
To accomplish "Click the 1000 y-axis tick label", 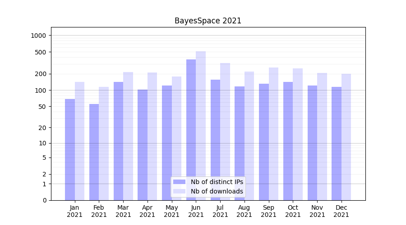I will pos(39,36).
